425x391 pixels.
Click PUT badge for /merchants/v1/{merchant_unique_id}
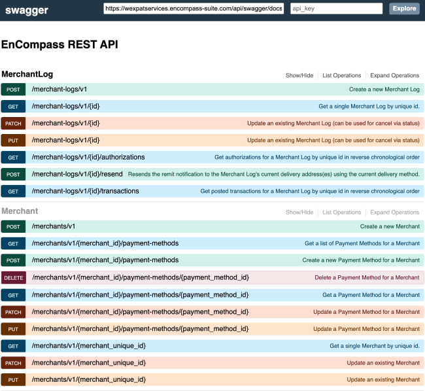[x=13, y=380]
